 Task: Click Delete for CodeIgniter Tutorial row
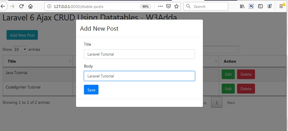pos(246,89)
